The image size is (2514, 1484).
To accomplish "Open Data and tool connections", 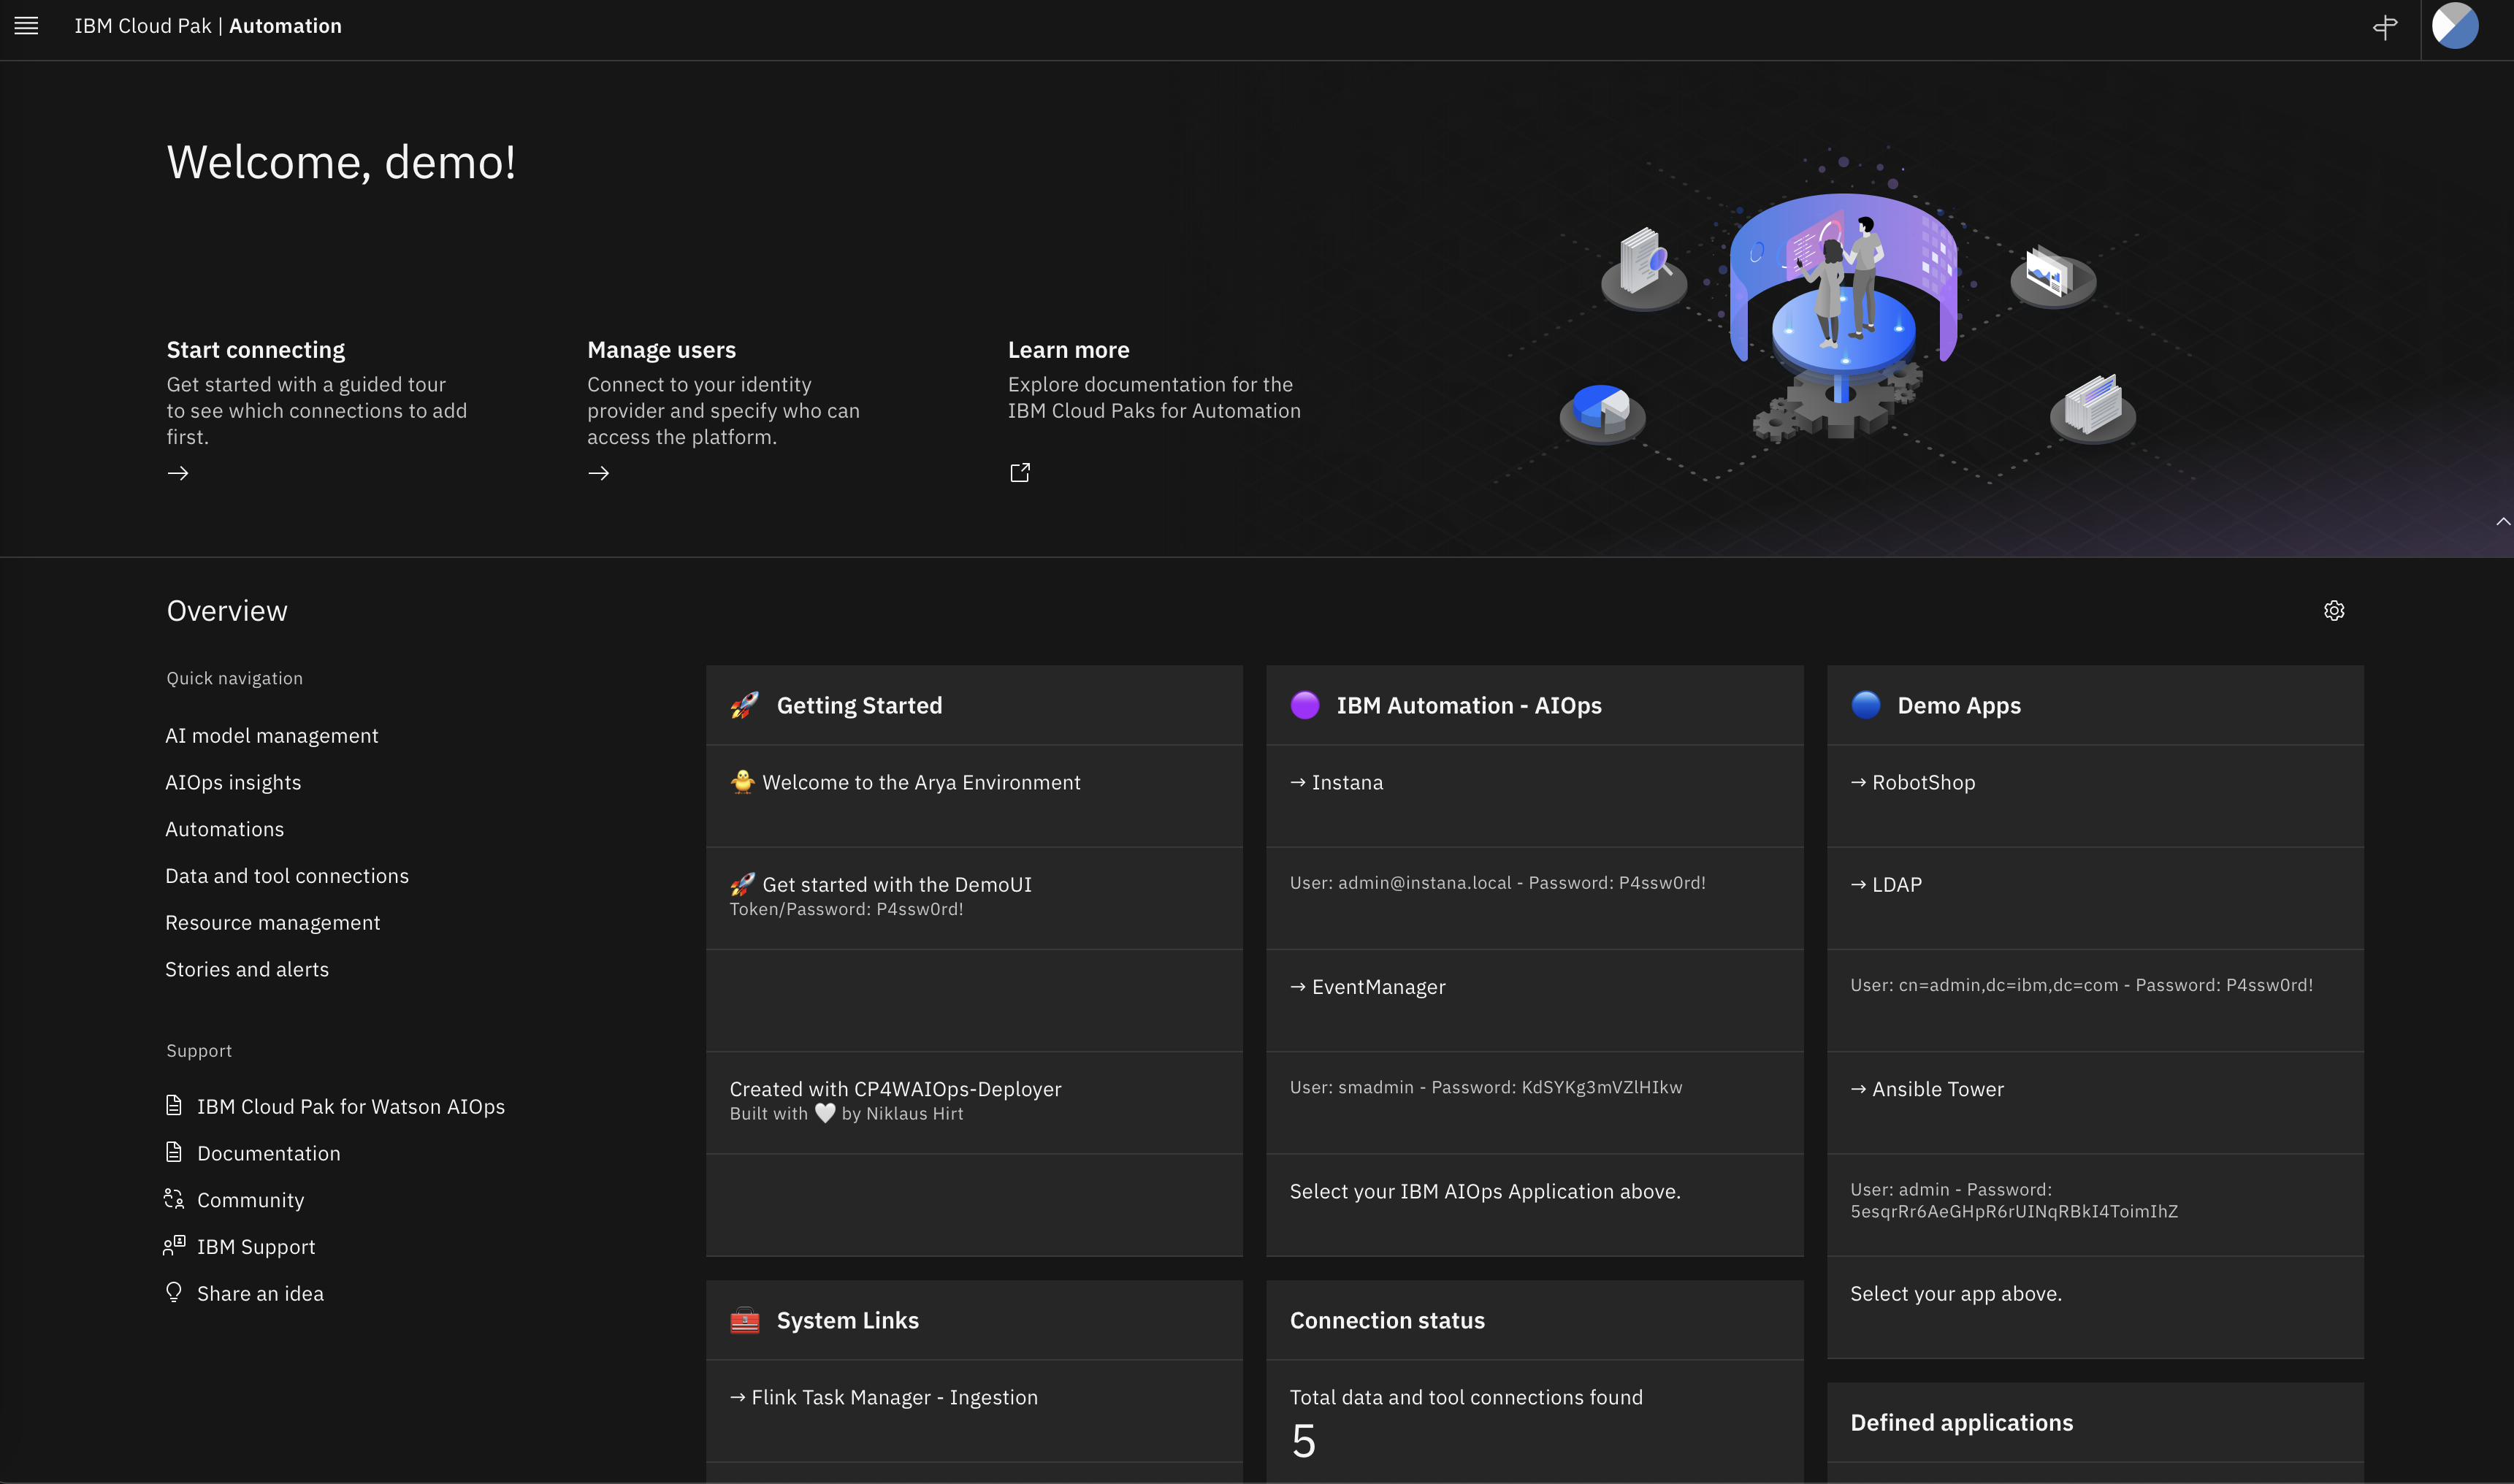I will click(x=287, y=876).
